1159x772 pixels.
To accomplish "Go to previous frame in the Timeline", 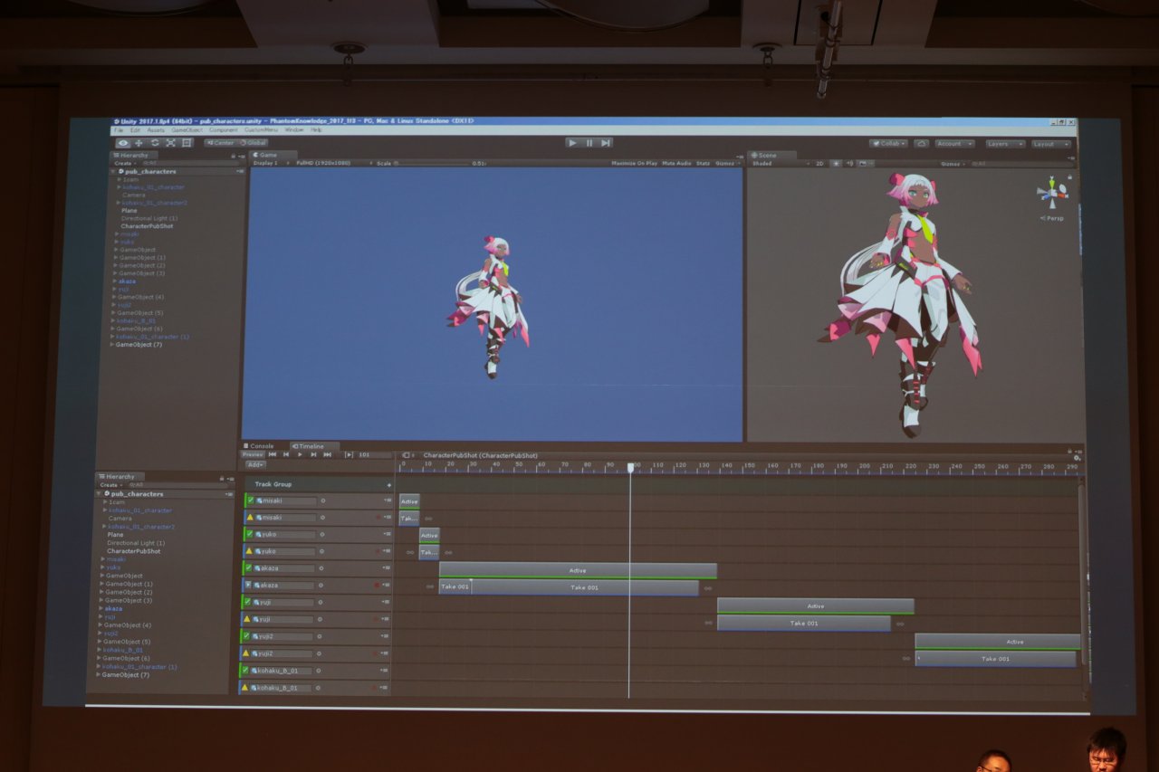I will tap(286, 454).
